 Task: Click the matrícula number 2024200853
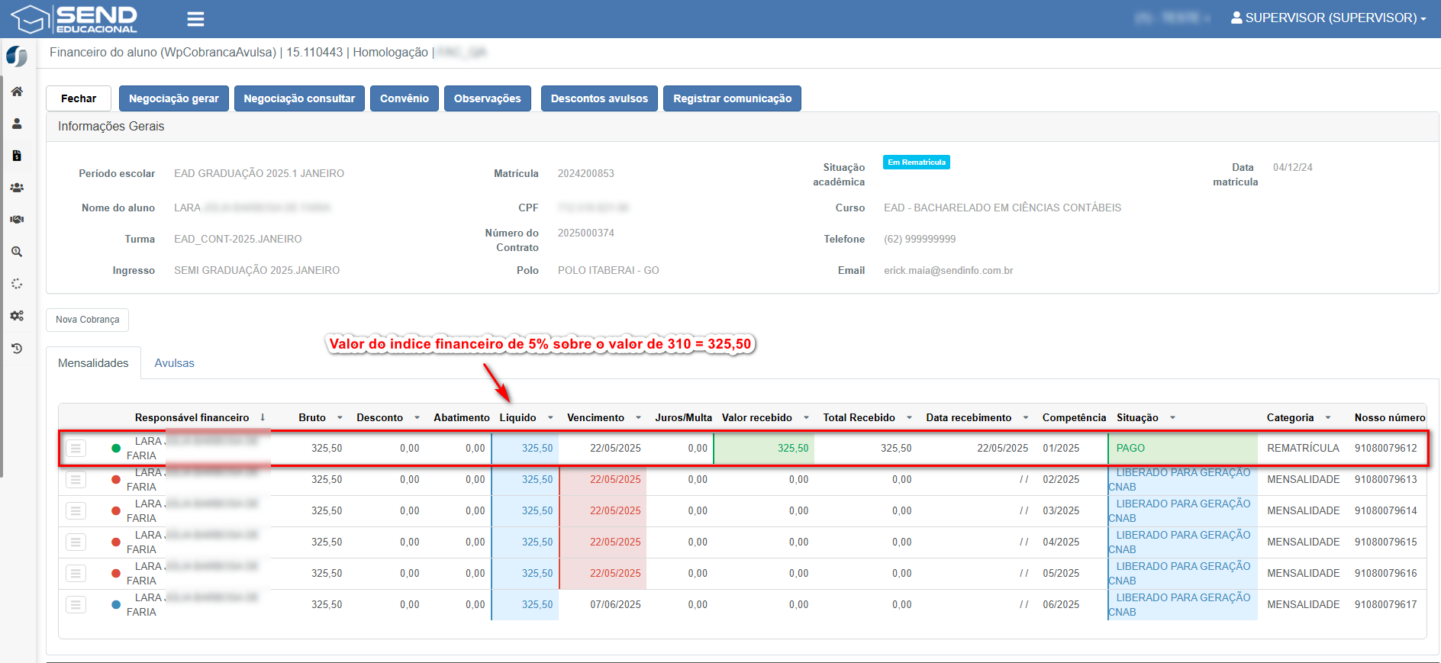click(x=586, y=174)
